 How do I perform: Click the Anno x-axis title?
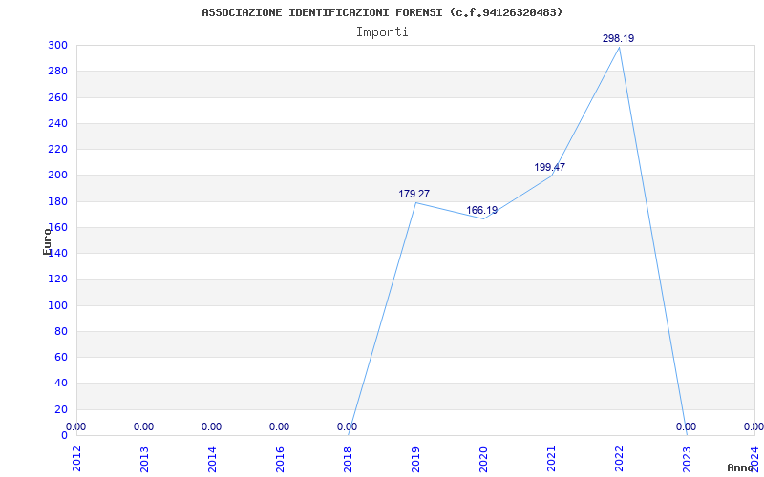click(x=740, y=467)
